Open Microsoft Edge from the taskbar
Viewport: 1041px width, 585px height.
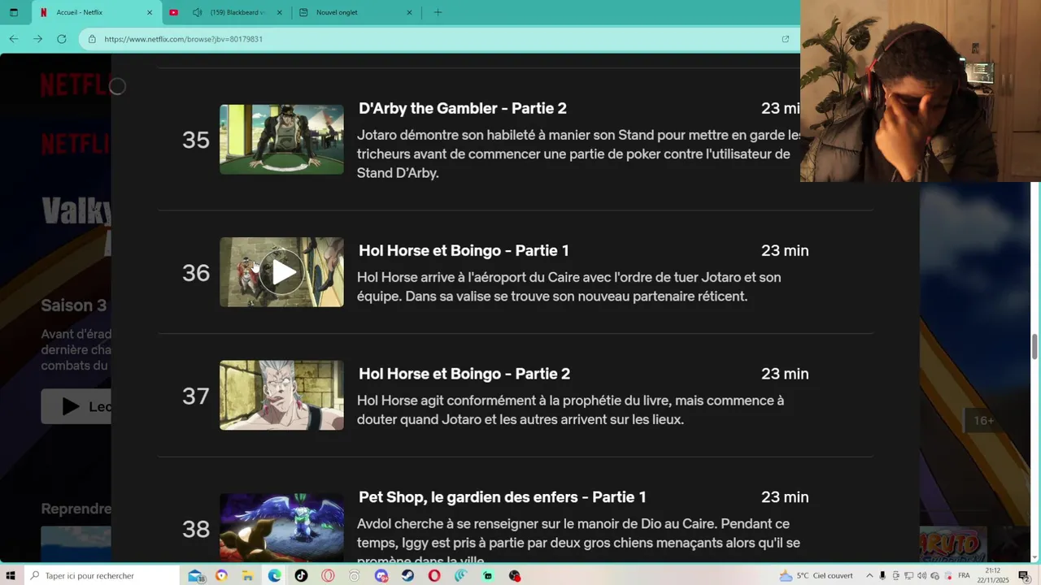pos(275,575)
